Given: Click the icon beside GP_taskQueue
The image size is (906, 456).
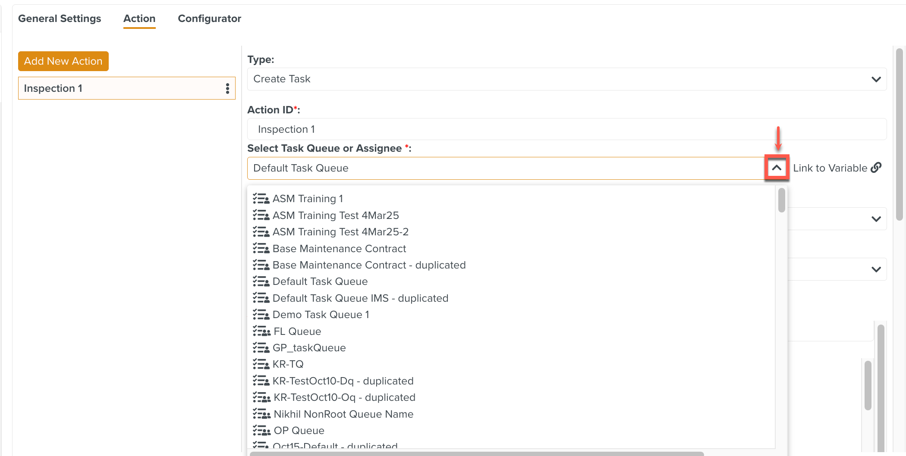Looking at the screenshot, I should (x=261, y=347).
